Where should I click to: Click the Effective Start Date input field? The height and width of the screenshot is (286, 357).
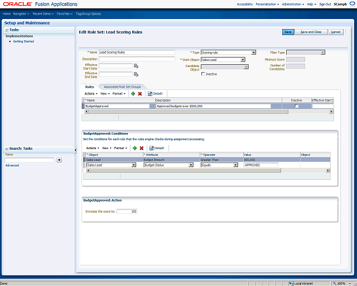point(115,66)
